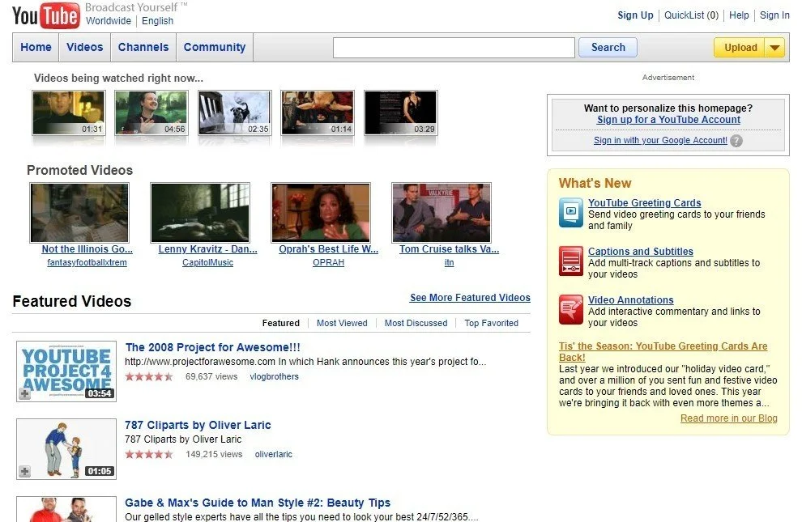Image resolution: width=802 pixels, height=522 pixels.
Task: Open the Videos tab
Action: (85, 47)
